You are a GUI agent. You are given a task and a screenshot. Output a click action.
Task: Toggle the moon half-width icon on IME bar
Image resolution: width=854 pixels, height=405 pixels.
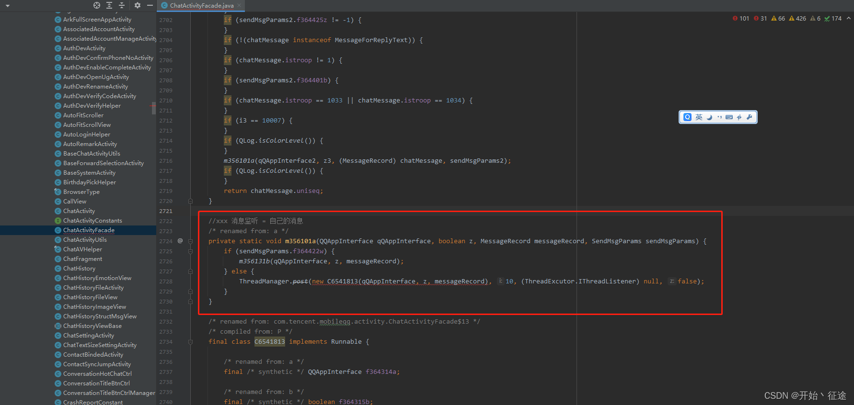[x=709, y=117]
